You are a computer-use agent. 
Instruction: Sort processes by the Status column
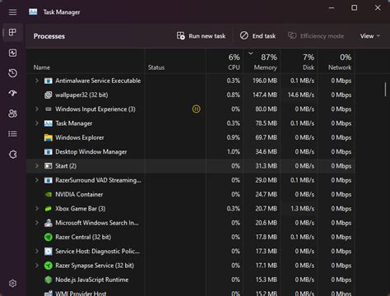tap(175, 62)
